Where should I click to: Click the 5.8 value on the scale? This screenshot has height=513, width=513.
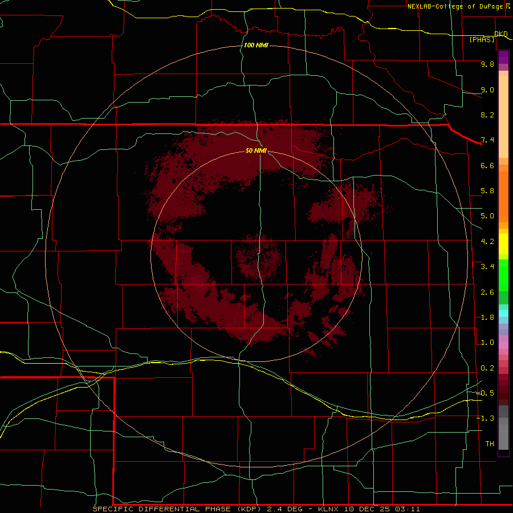pos(487,191)
